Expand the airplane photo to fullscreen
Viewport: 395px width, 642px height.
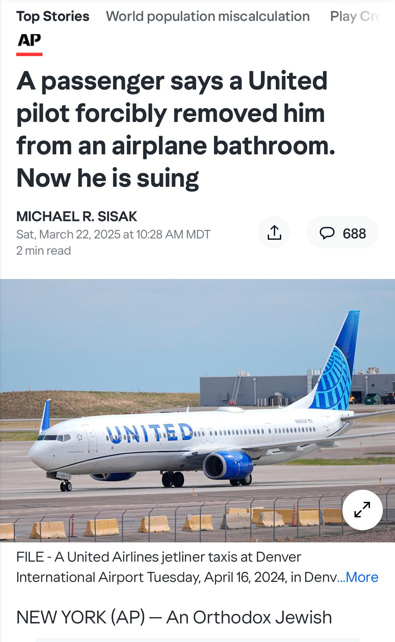coord(362,510)
